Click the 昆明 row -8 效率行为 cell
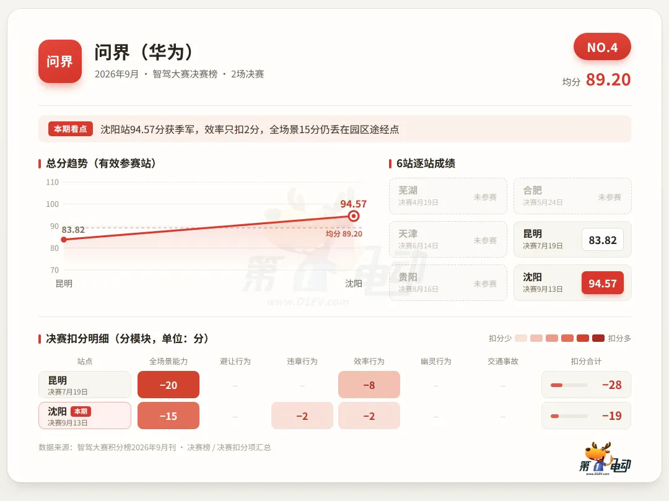Image resolution: width=669 pixels, height=501 pixels. pyautogui.click(x=369, y=385)
